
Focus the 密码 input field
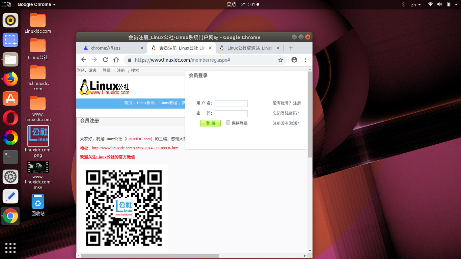[x=231, y=114]
